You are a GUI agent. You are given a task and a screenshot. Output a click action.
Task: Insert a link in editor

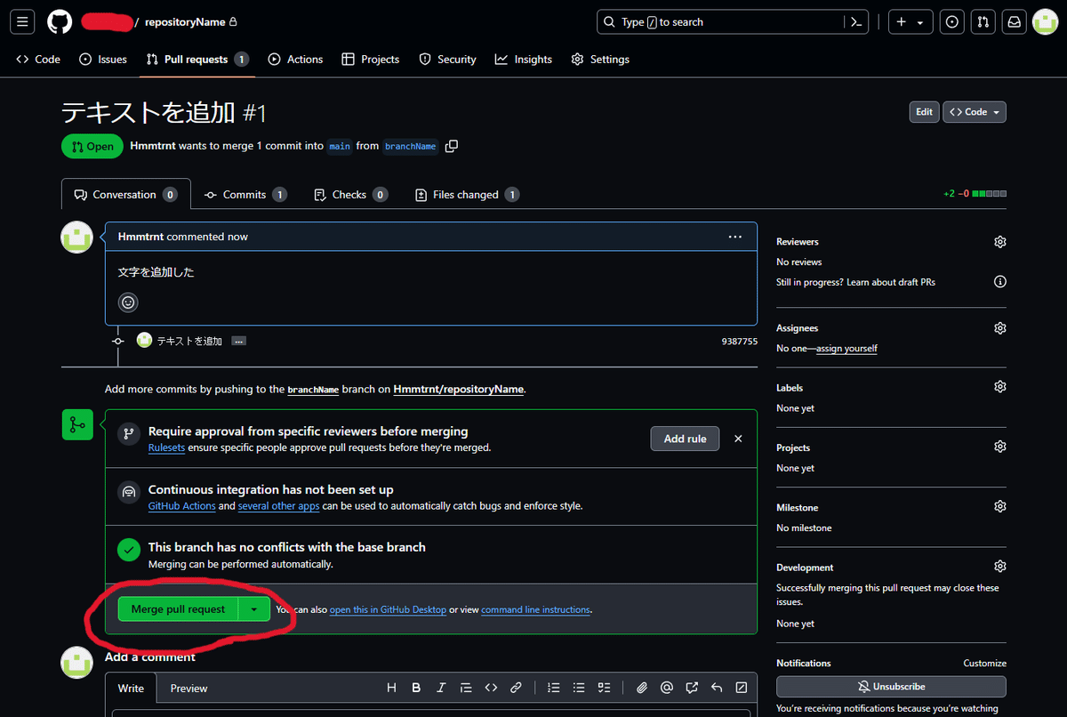click(516, 688)
